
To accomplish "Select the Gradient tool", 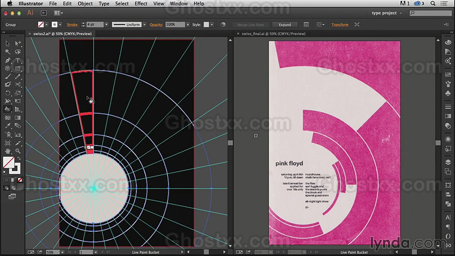I will click(18, 117).
